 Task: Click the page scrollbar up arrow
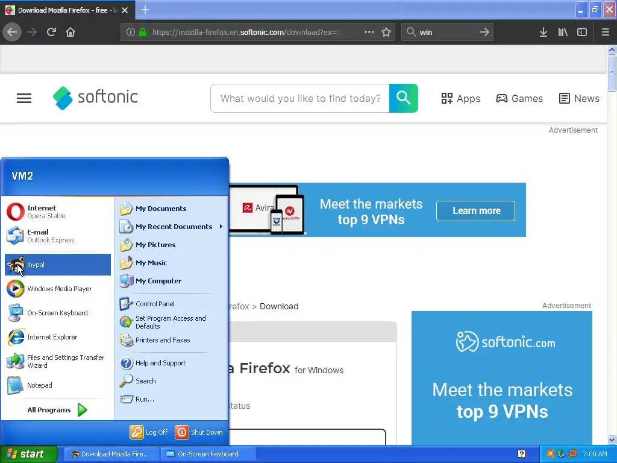(x=612, y=49)
